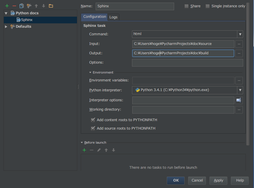Copy the Sphinx configuration
The width and height of the screenshot is (254, 188).
[21, 5]
